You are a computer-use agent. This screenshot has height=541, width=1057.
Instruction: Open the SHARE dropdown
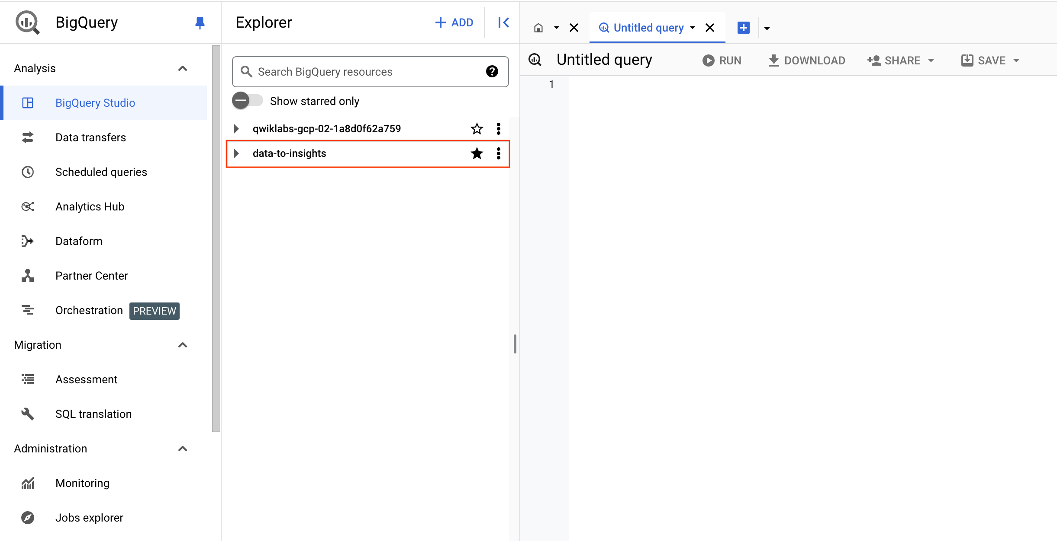point(901,60)
